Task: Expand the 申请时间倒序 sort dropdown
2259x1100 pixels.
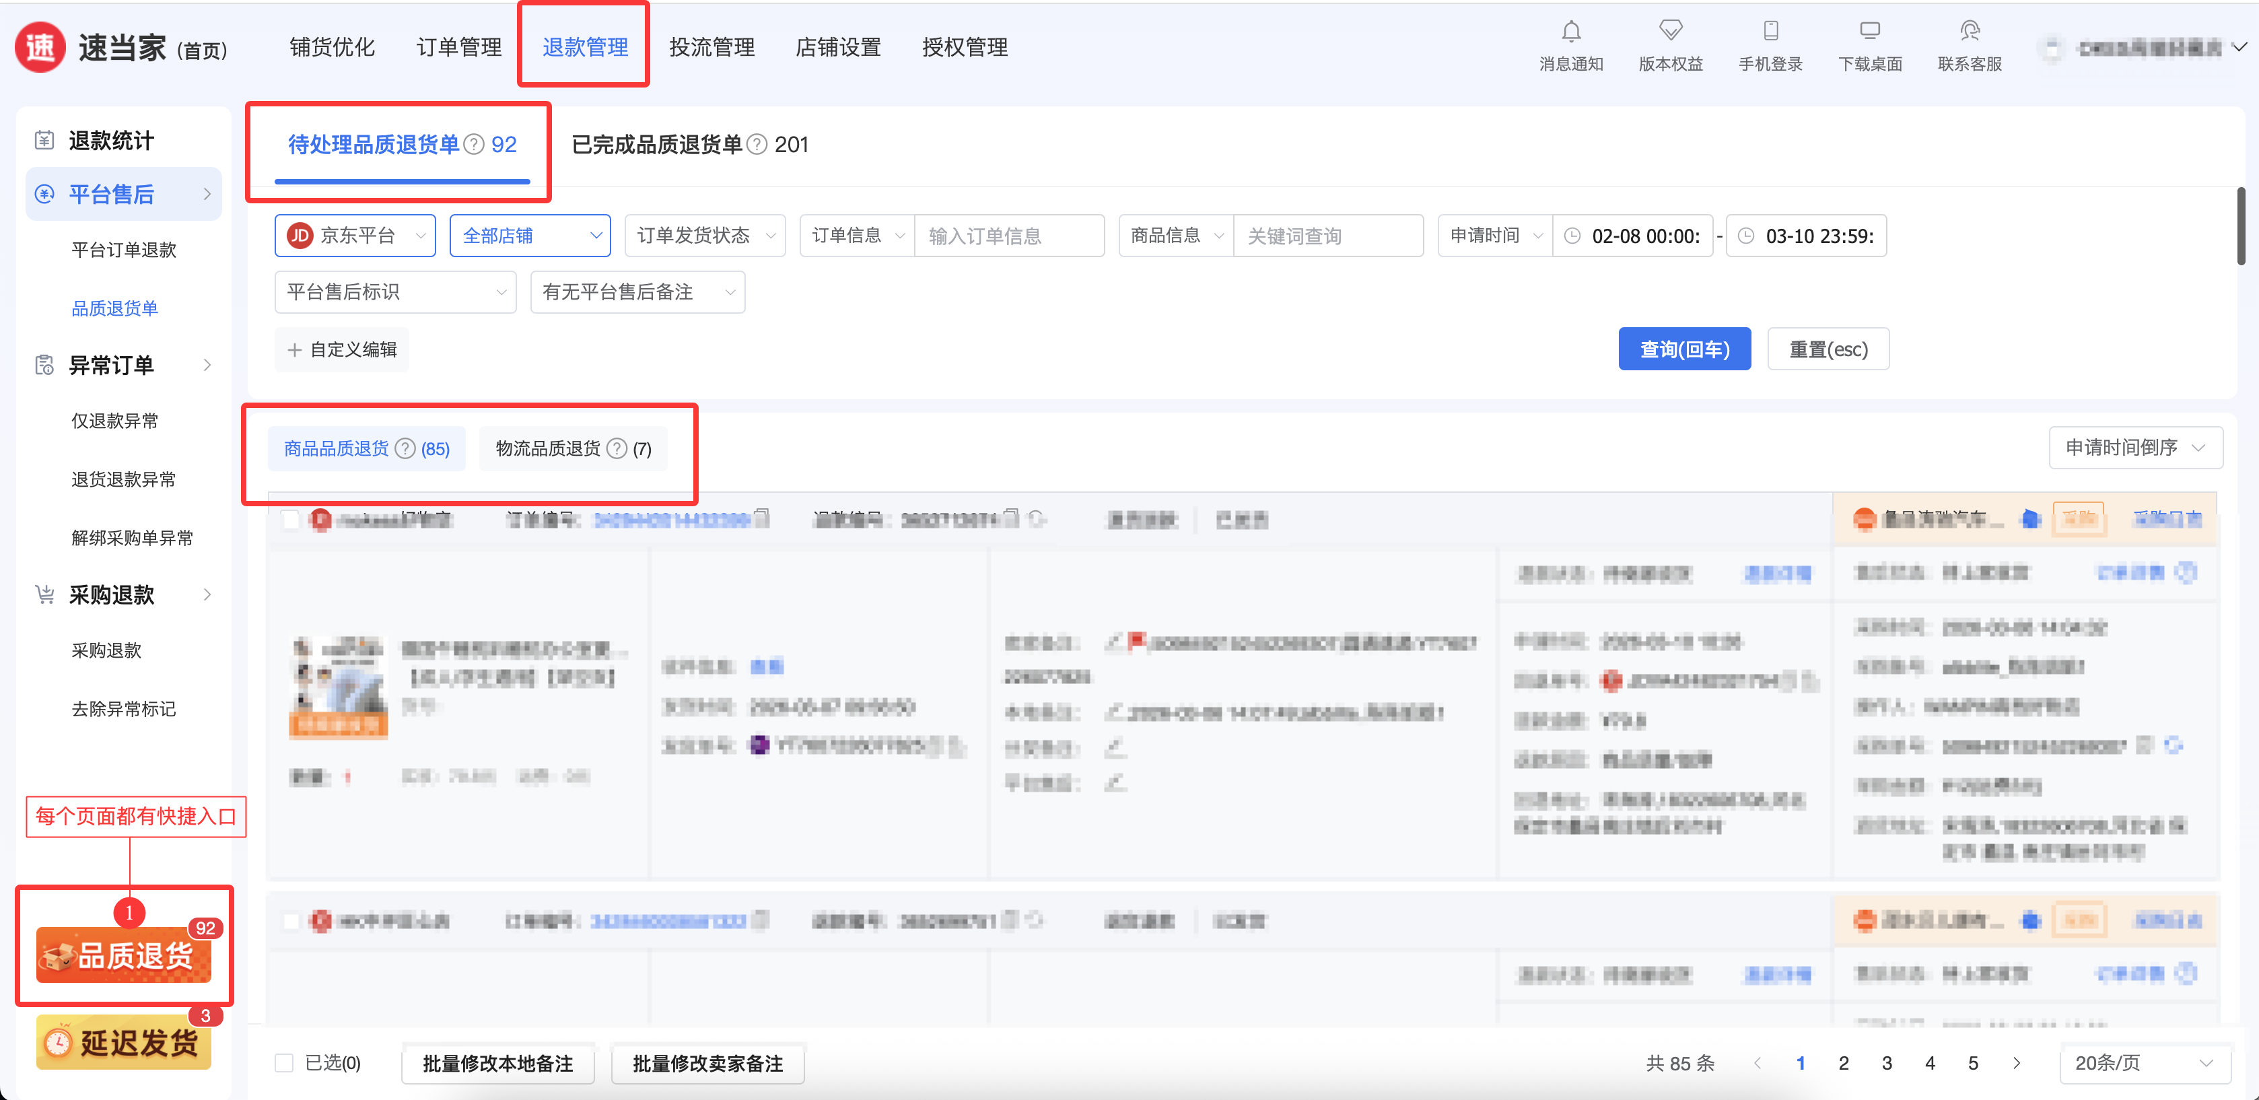Action: point(2134,448)
